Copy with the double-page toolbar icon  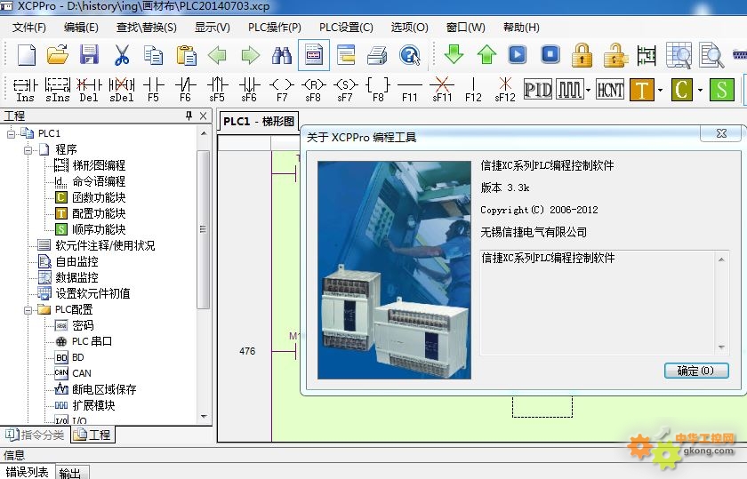(x=153, y=55)
